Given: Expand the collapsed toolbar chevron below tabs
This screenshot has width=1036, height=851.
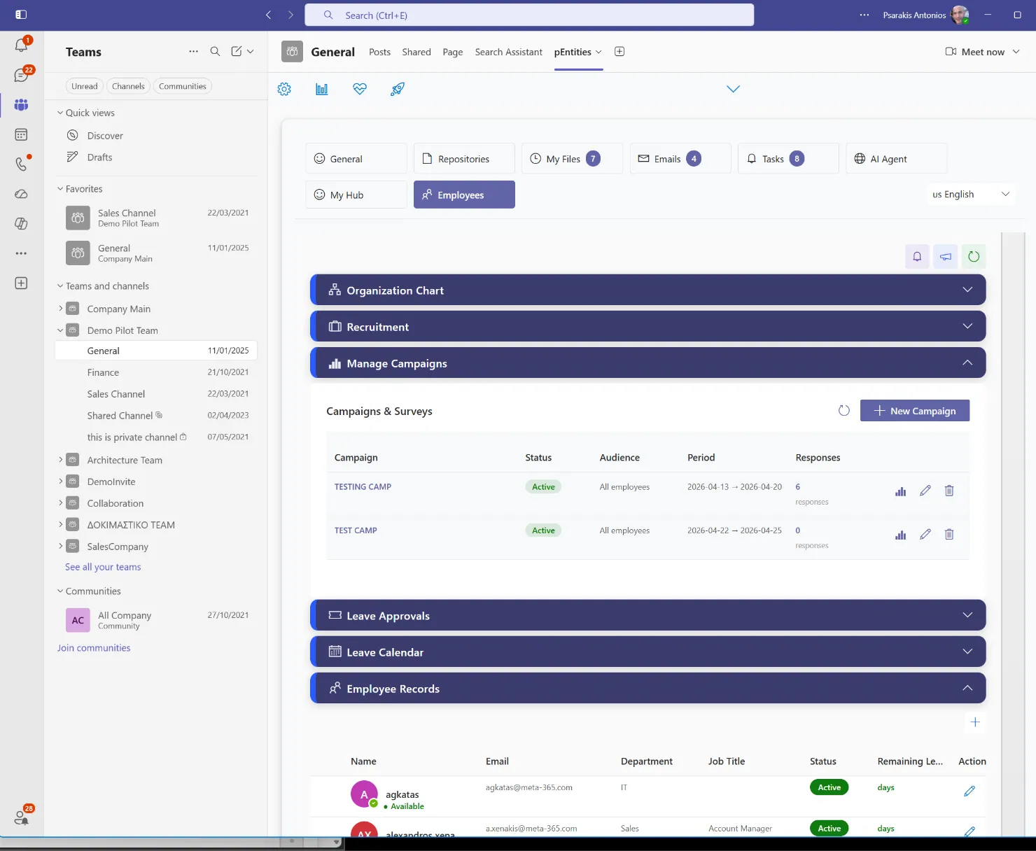Looking at the screenshot, I should click(733, 89).
